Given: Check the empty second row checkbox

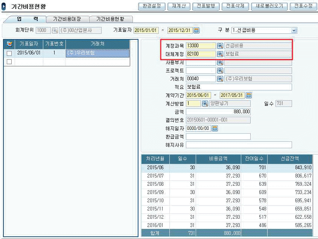Looking at the screenshot, I should pyautogui.click(x=9, y=62).
